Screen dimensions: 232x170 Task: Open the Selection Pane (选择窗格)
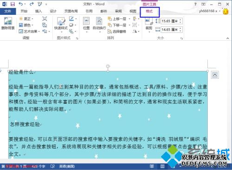point(117,31)
